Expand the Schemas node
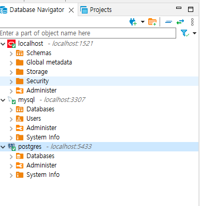 tap(11, 54)
